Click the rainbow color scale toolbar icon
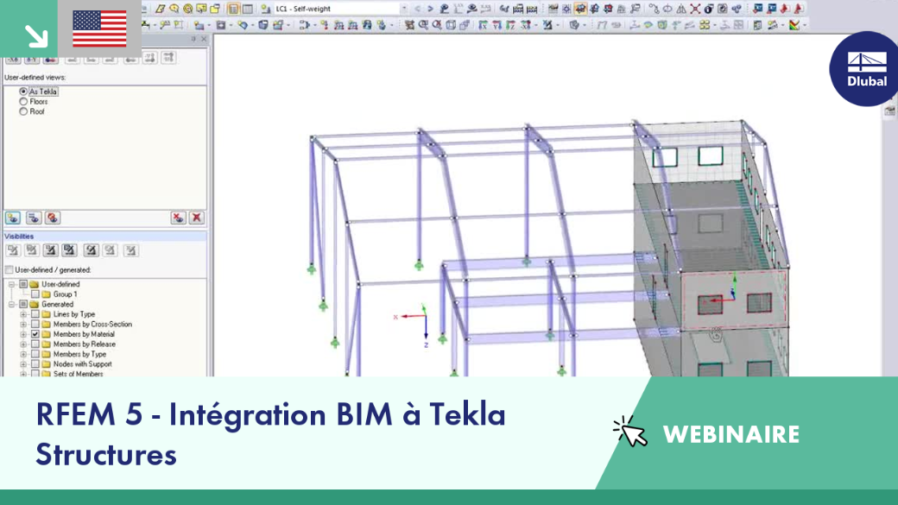898x505 pixels. tap(794, 25)
